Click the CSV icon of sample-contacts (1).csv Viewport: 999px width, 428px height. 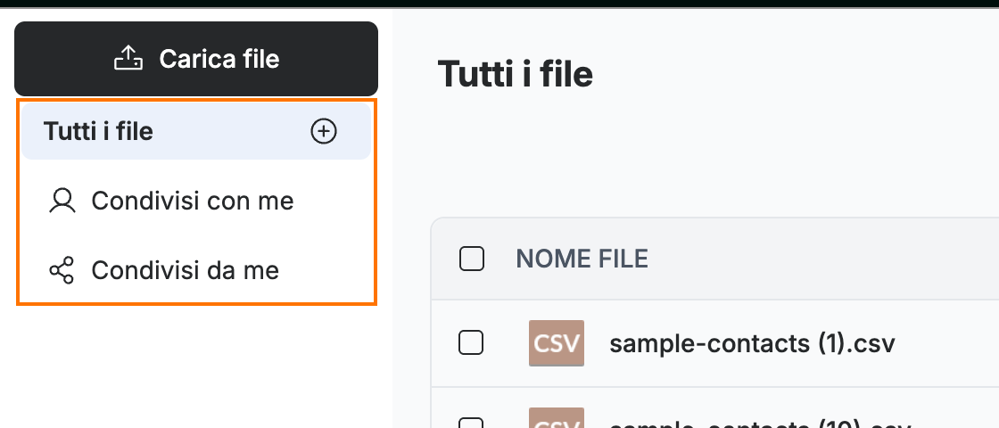click(557, 343)
